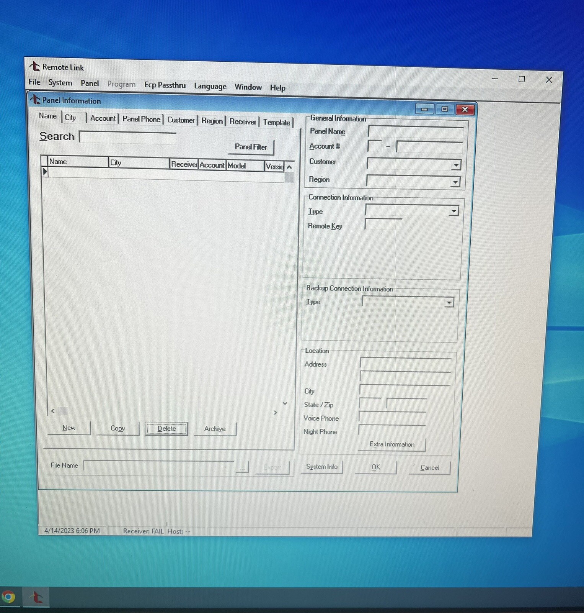Open the Language menu
584x613 pixels.
210,86
